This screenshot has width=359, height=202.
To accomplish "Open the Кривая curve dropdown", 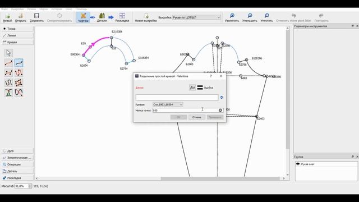I will [168, 104].
